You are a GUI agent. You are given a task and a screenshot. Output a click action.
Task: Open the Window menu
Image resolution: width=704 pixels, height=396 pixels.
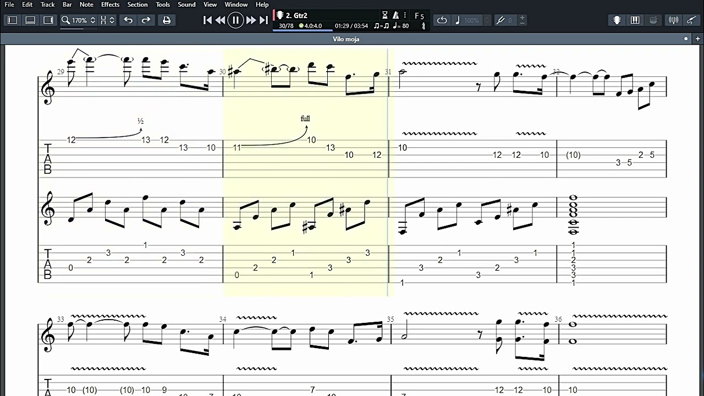click(x=236, y=4)
